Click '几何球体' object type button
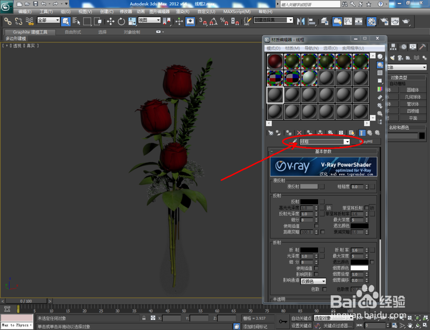Screen dimensions: 430x330 tap(413, 97)
